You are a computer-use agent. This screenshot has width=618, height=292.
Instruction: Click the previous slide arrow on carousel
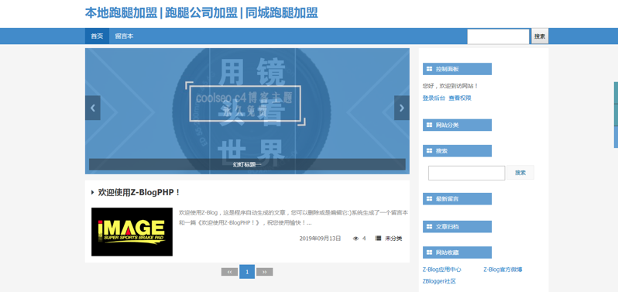click(93, 108)
